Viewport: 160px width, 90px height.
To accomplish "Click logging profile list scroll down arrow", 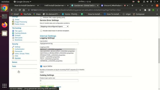I will click(76, 63).
